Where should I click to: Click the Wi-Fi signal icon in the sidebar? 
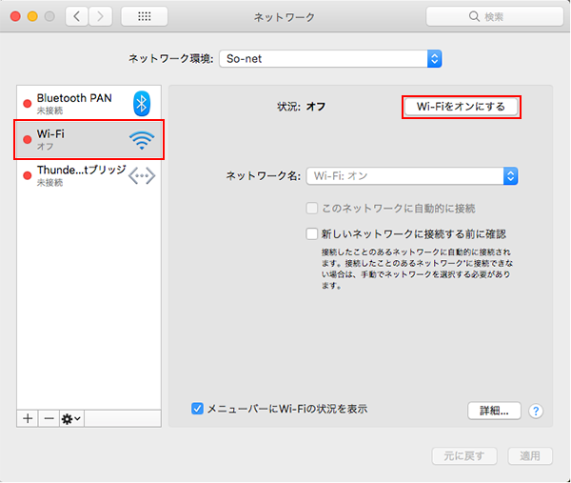142,140
